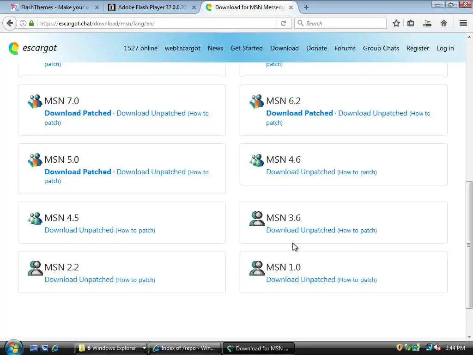Click the URL address bar
Viewport: 473px width, 355px height.
pyautogui.click(x=157, y=23)
